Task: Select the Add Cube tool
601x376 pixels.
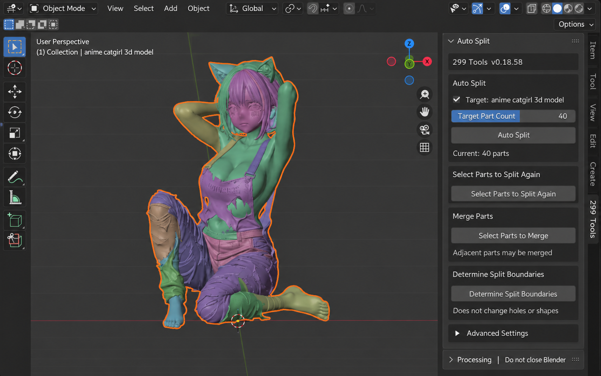Action: pyautogui.click(x=15, y=220)
